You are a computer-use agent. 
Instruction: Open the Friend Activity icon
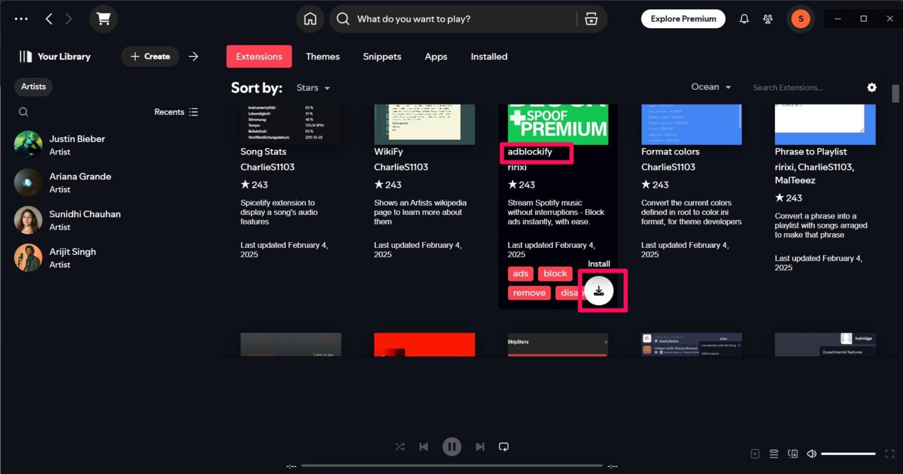768,18
